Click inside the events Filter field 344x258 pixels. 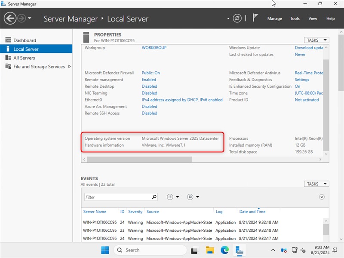116,197
